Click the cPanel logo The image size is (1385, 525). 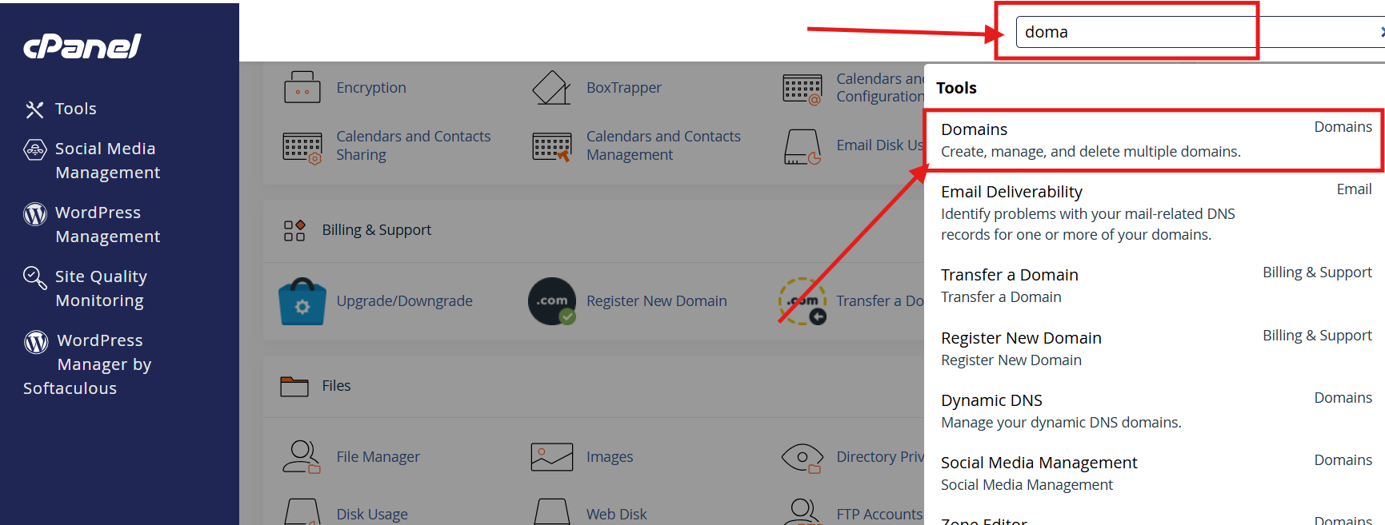(82, 46)
